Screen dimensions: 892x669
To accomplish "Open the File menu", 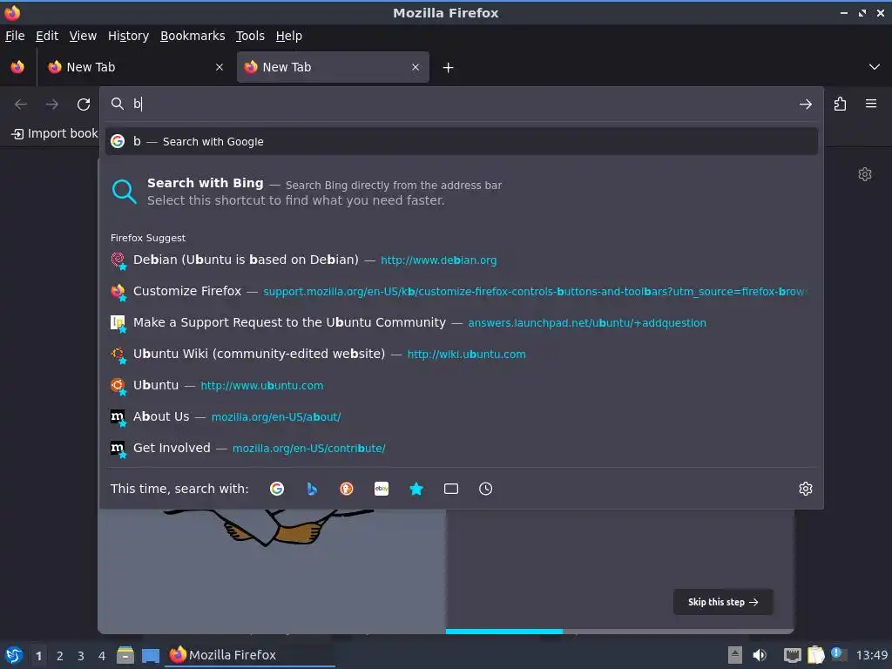I will point(15,36).
